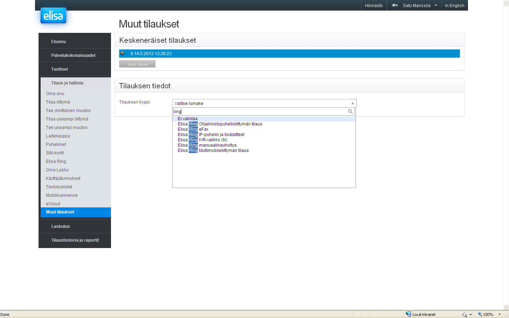This screenshot has height=318, width=509.
Task: Open Tilaa useampi liittymä
Action: (x=67, y=119)
